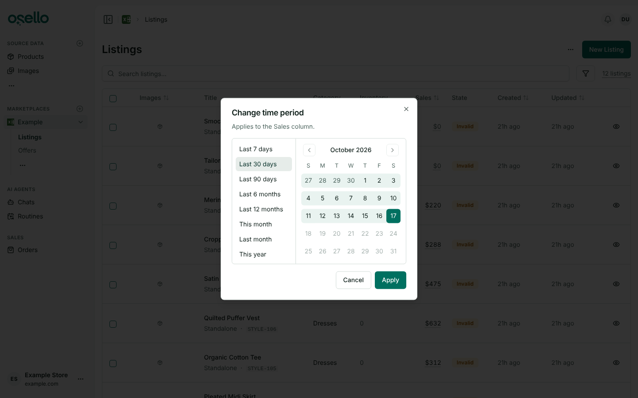
Task: View the $475 sales listing via eye icon
Action: click(x=616, y=284)
